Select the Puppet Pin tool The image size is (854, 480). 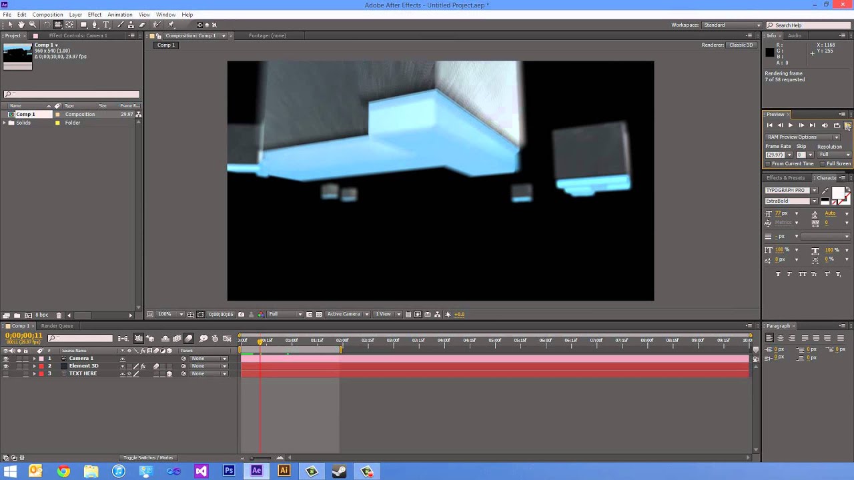point(171,25)
